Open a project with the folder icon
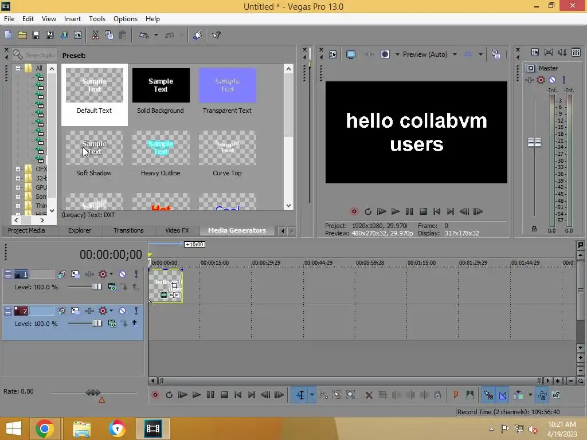The width and height of the screenshot is (587, 440). [x=22, y=35]
